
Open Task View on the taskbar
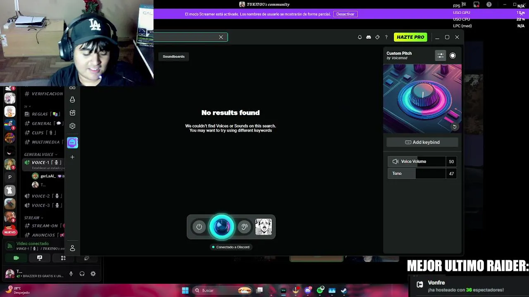point(260,290)
